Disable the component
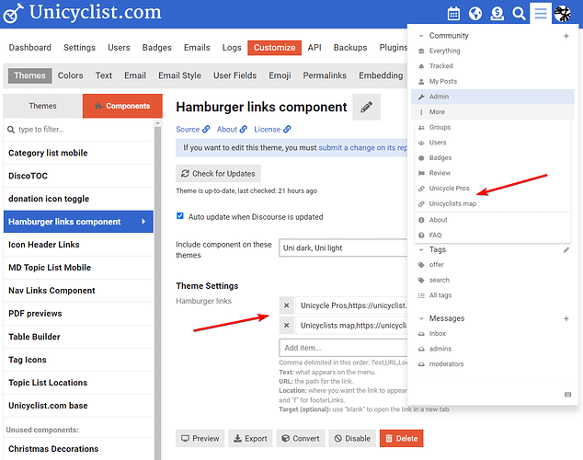The height and width of the screenshot is (460, 583). [x=352, y=439]
